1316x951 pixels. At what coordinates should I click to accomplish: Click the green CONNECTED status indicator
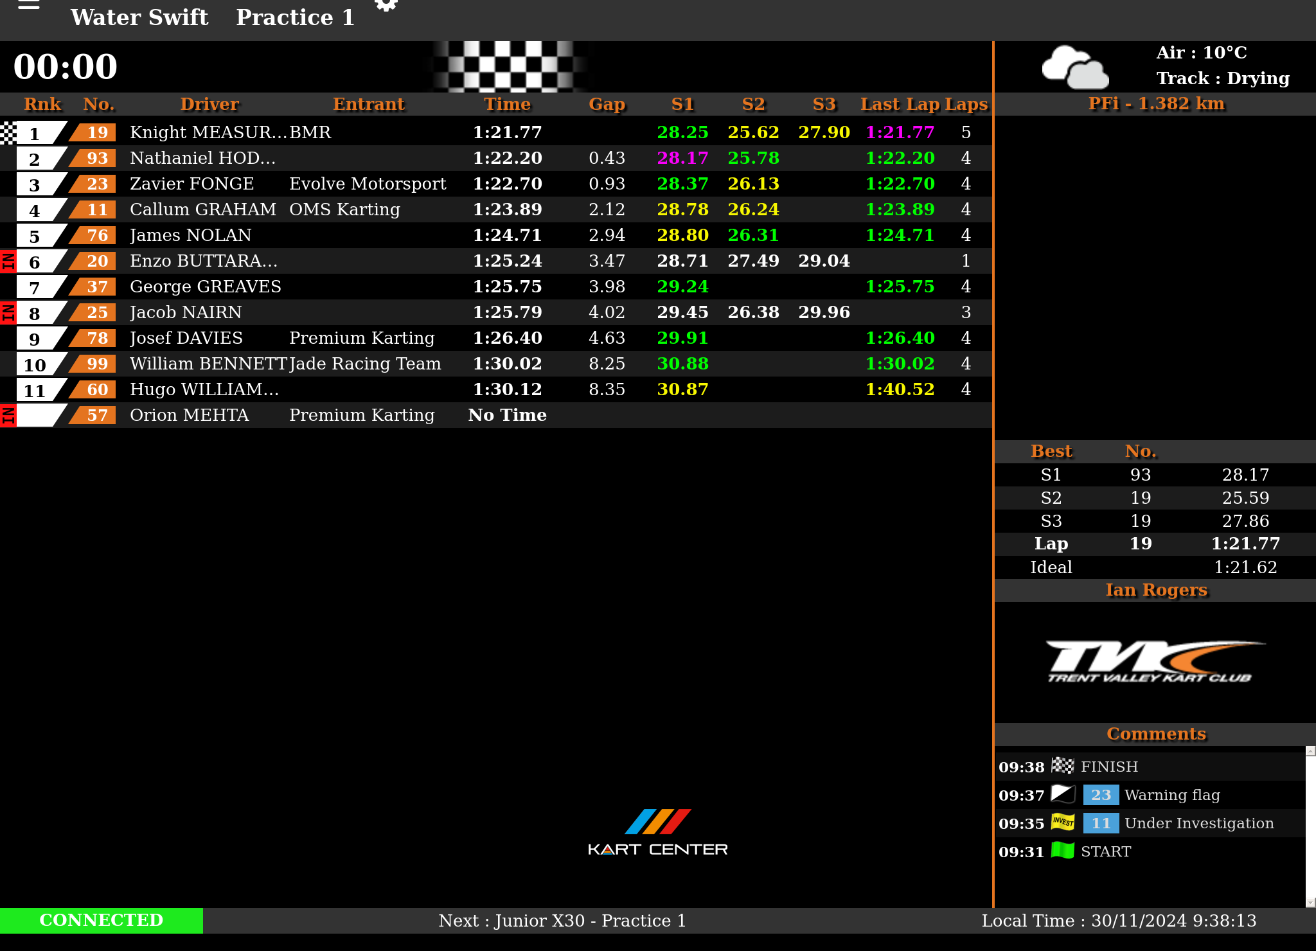pos(102,920)
